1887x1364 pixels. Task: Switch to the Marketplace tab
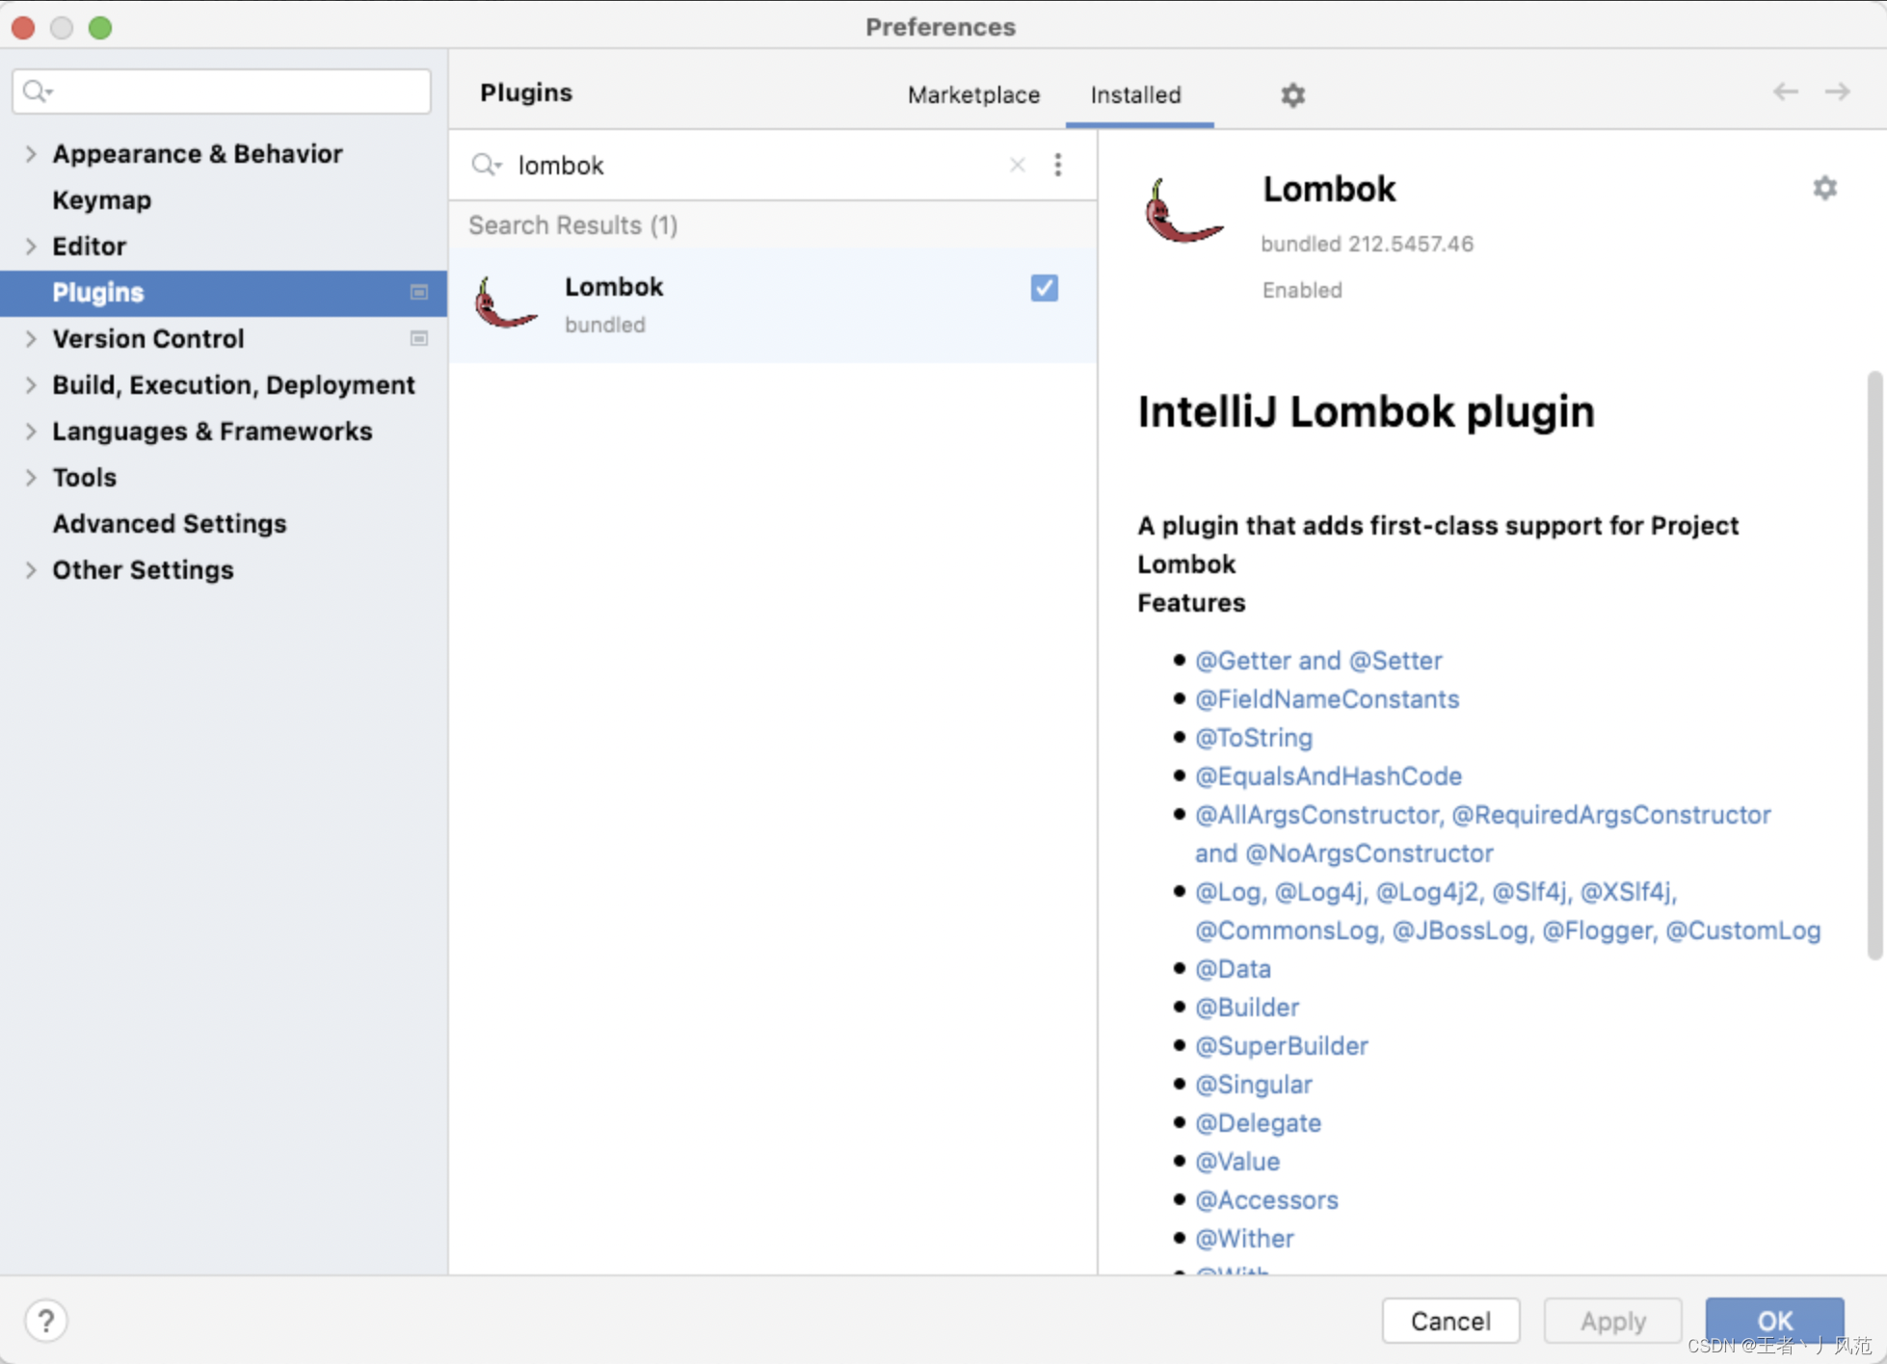973,94
